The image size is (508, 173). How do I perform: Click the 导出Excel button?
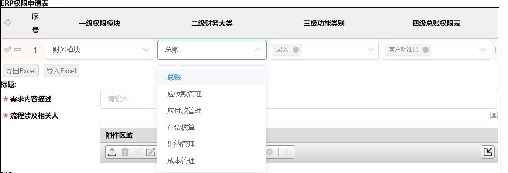coord(21,71)
